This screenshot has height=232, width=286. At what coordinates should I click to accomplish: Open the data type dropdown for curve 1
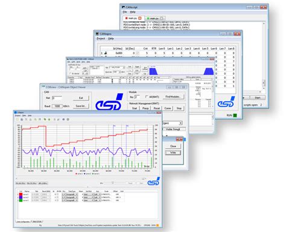72,195
